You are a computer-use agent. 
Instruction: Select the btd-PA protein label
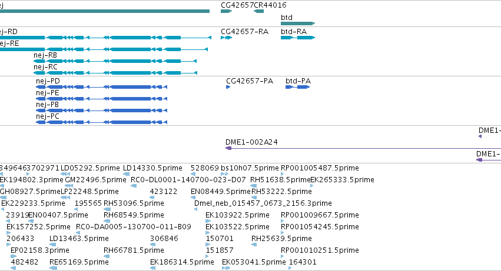pyautogui.click(x=298, y=81)
